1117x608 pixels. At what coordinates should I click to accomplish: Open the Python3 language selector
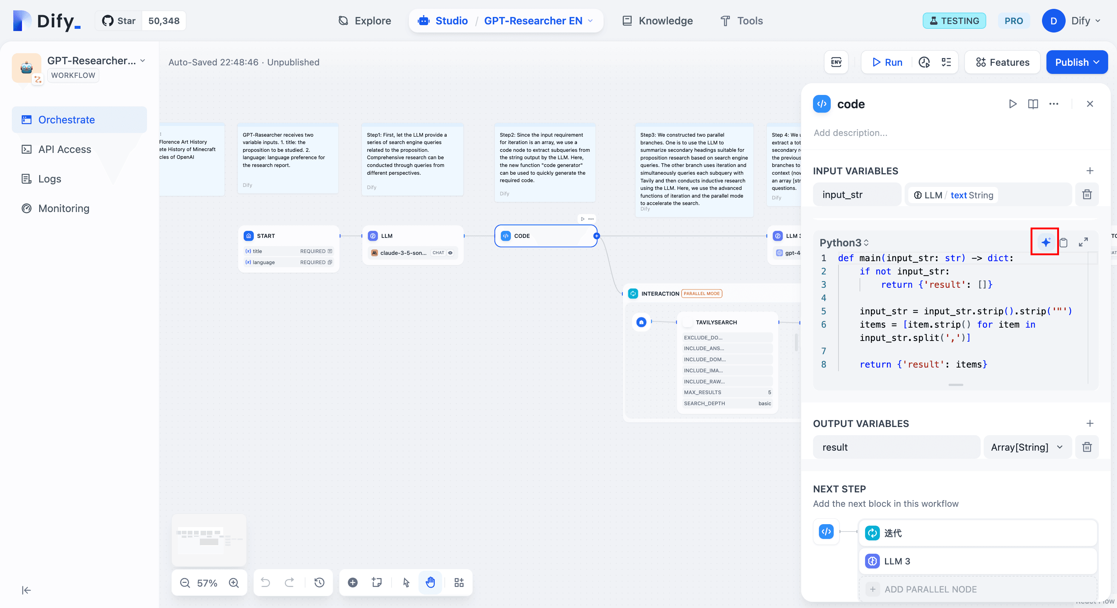(x=844, y=242)
